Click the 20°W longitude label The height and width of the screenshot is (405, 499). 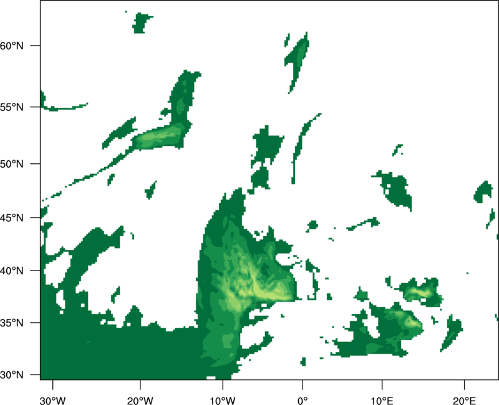tap(140, 401)
